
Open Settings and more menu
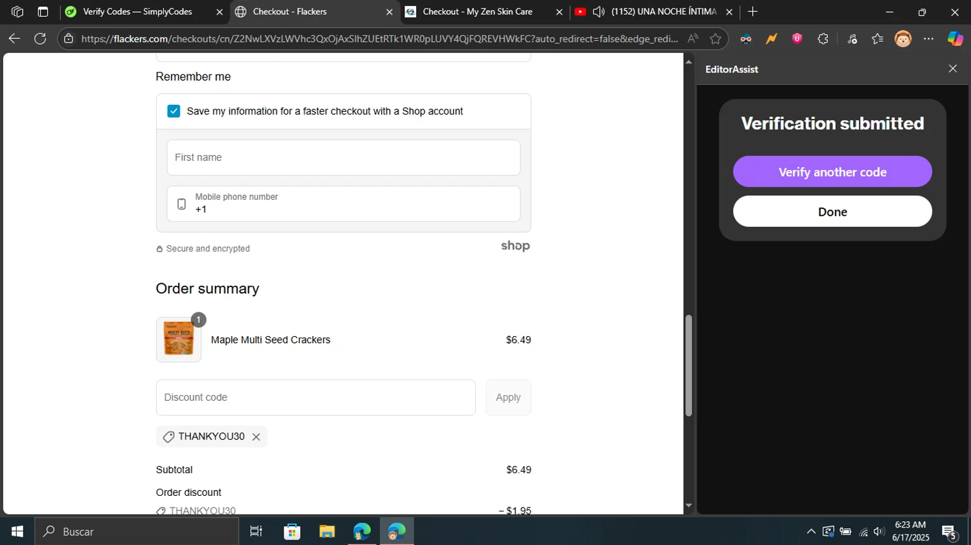coord(929,39)
